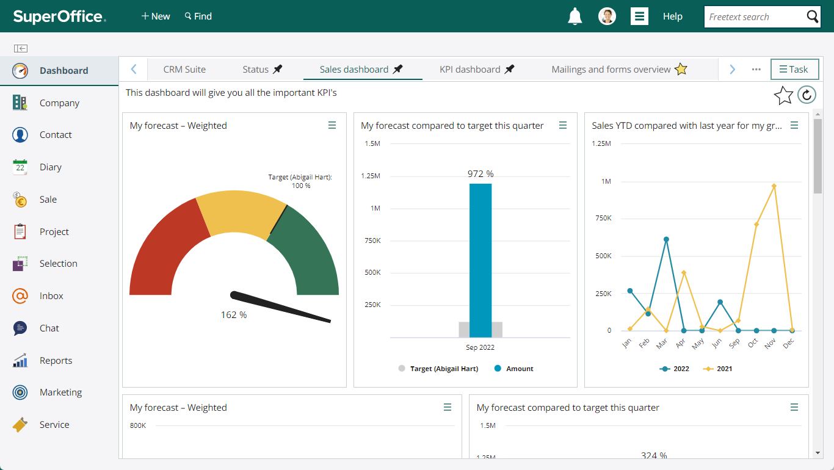Click the blue Amount bar for Sep 2022
This screenshot has height=470, width=834.
pyautogui.click(x=480, y=261)
